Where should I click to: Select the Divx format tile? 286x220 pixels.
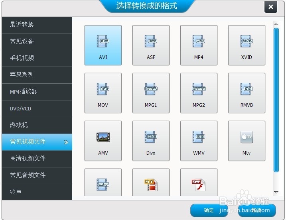pos(151,141)
